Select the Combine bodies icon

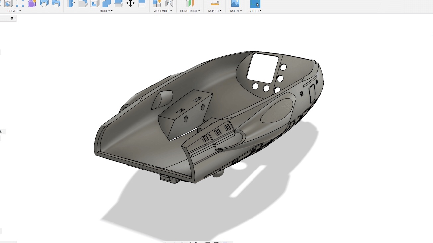tap(107, 3)
